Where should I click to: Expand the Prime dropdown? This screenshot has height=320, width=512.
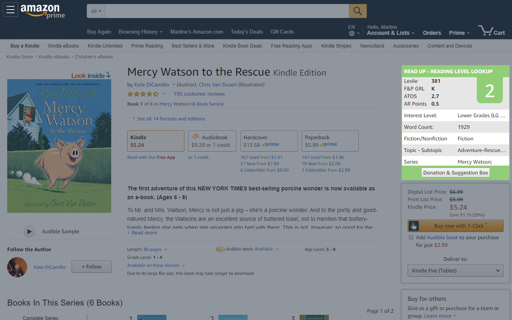[459, 33]
